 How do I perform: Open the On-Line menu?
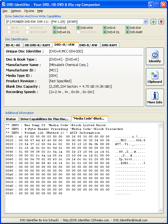click(29, 11)
